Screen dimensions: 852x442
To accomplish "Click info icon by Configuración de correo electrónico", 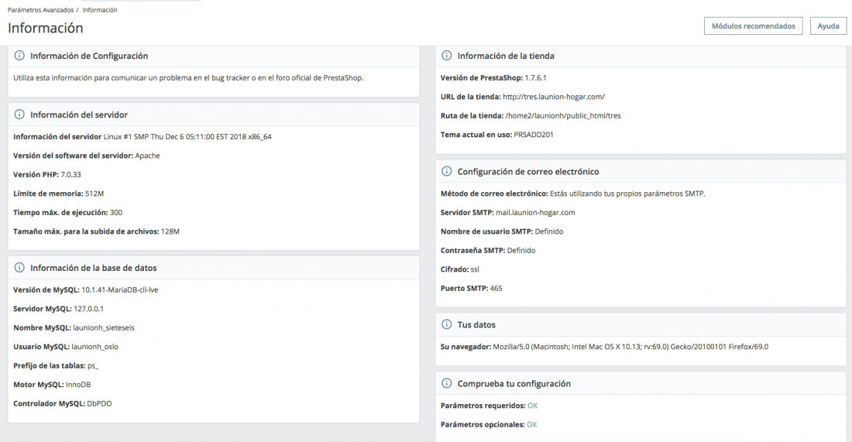I will (x=447, y=171).
